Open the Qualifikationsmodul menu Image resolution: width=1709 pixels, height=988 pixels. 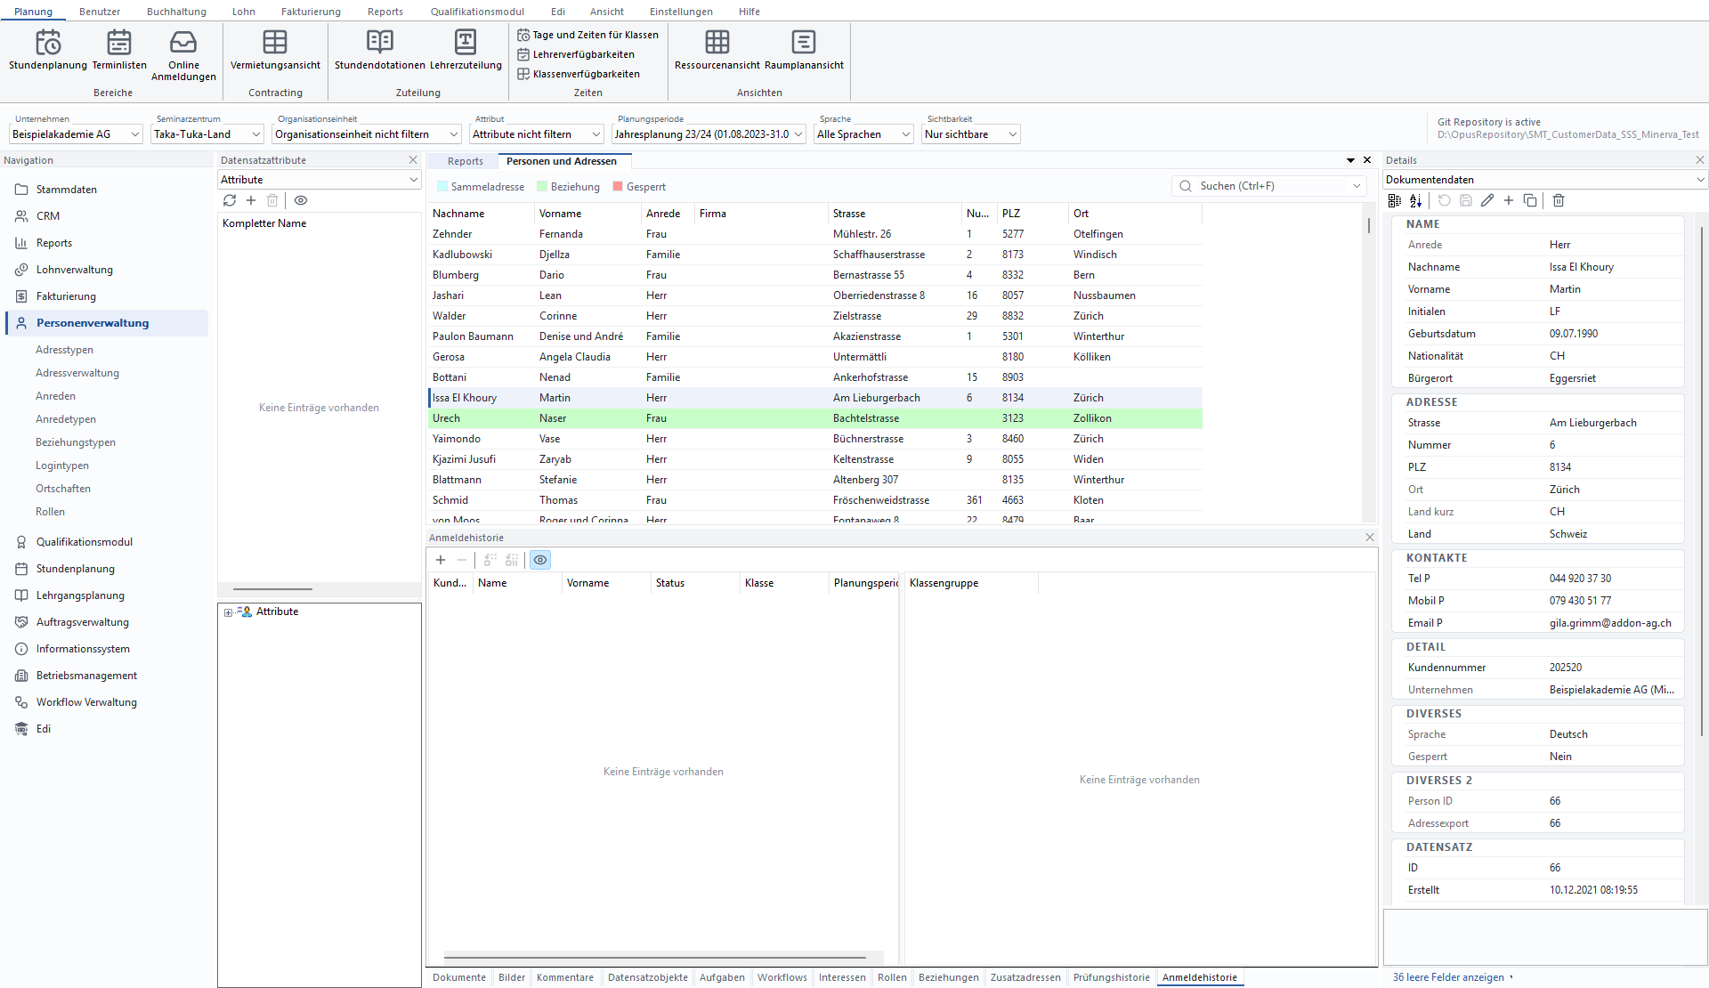coord(477,12)
